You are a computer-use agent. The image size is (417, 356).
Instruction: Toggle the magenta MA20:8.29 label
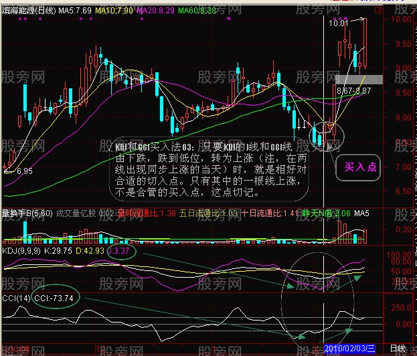coord(155,11)
